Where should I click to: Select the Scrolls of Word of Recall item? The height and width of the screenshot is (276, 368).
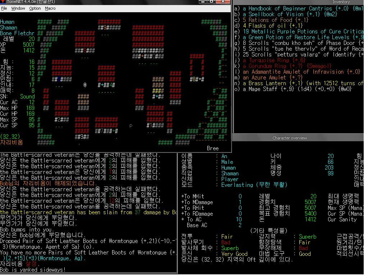point(299,49)
